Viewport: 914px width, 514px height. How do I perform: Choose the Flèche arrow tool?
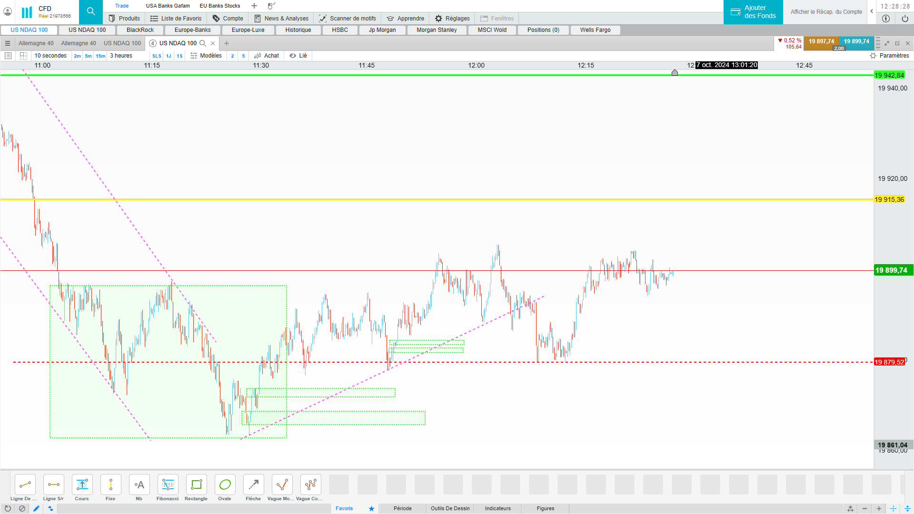pos(253,485)
